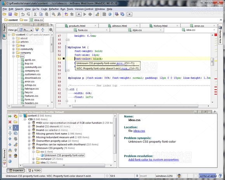The height and width of the screenshot is (180, 225).
Task: Click the idea.css location link
Action: pos(139,131)
